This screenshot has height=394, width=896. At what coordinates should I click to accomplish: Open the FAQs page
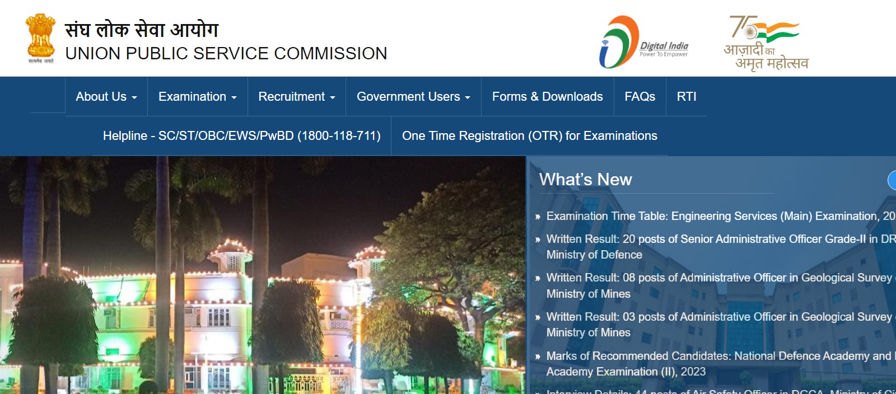coord(640,97)
